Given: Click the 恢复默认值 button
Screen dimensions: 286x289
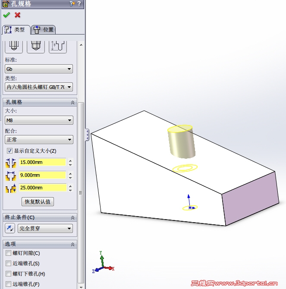Looking at the screenshot, I should (x=38, y=201).
